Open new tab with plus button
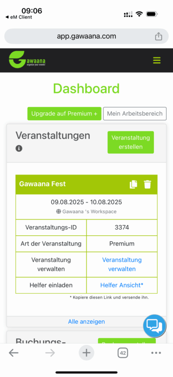This screenshot has height=377, width=173. (x=86, y=353)
